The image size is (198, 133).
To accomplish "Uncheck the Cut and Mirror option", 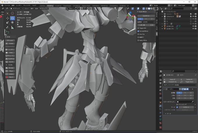I will pos(138,31).
